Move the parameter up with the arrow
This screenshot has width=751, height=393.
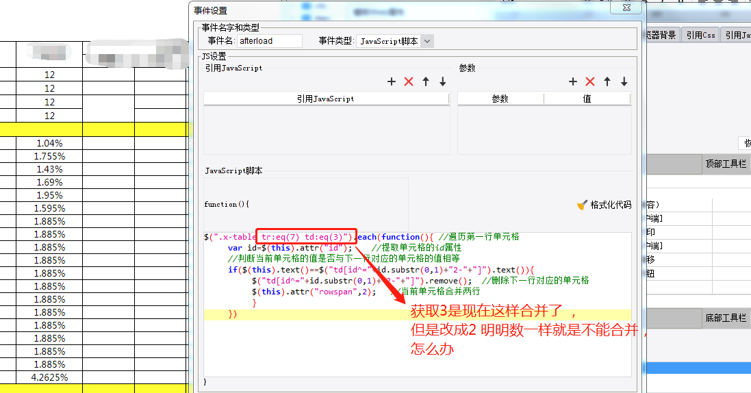click(607, 82)
